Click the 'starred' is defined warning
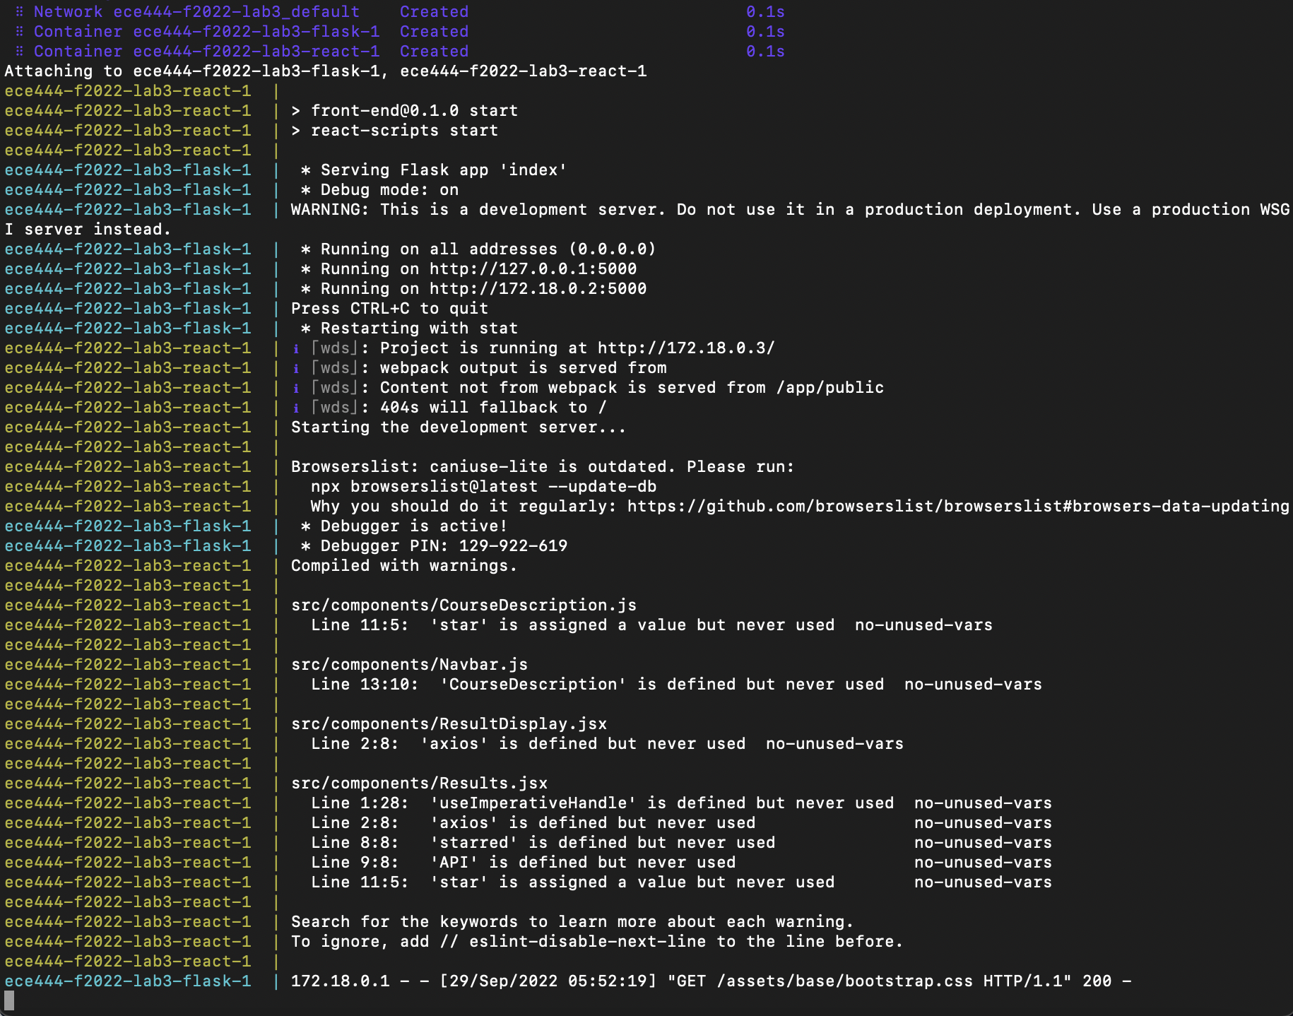 point(681,843)
